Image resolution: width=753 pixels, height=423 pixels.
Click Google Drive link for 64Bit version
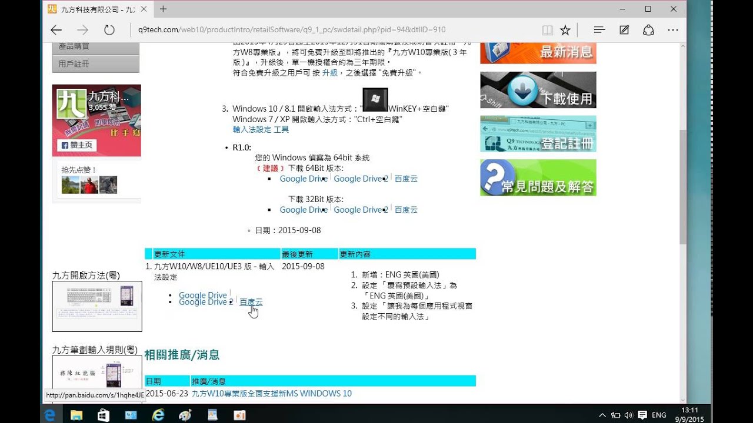tap(304, 179)
